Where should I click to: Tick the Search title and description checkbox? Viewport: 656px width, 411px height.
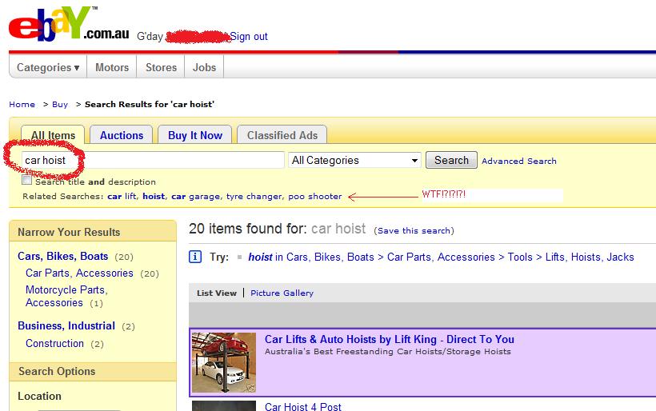(26, 180)
